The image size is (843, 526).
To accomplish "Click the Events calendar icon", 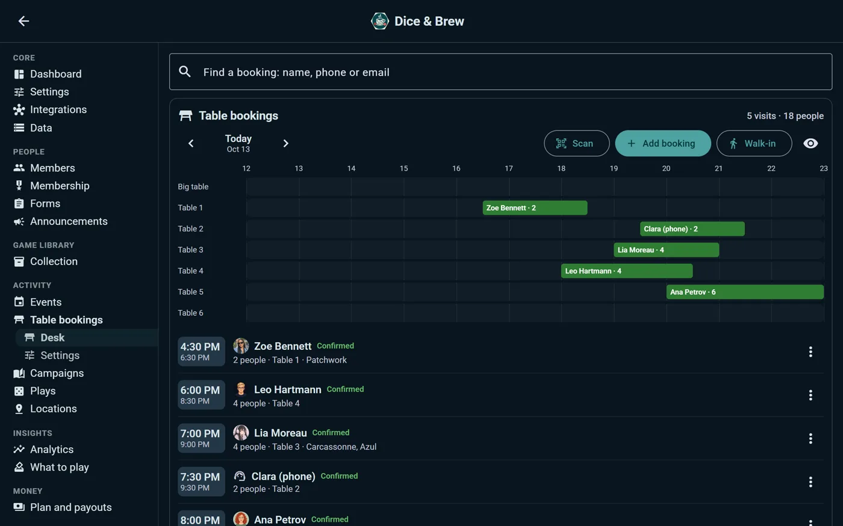I will point(19,302).
